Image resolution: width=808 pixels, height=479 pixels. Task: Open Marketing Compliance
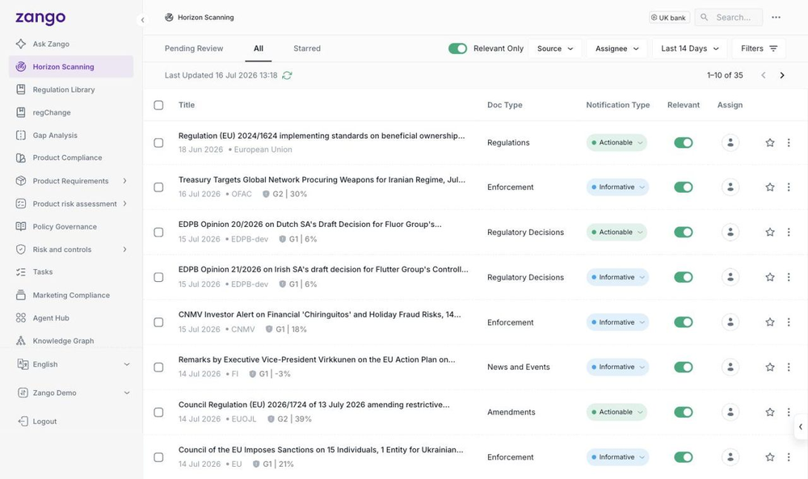click(x=71, y=295)
